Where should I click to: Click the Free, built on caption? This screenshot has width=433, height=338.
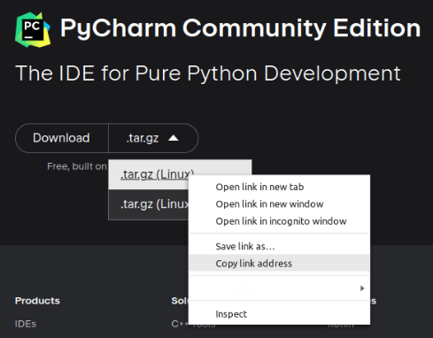[x=77, y=166]
